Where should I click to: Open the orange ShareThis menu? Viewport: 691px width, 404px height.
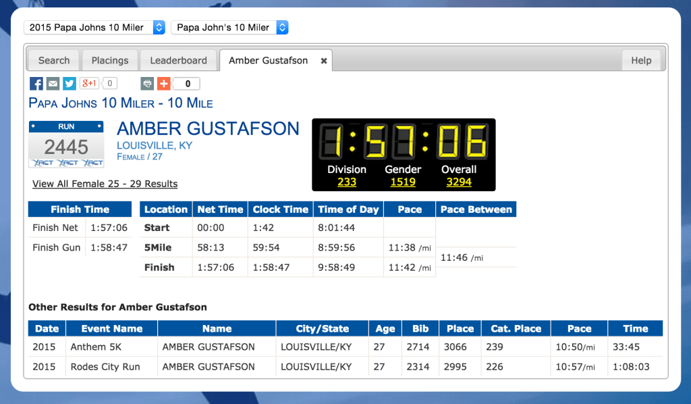coord(163,83)
